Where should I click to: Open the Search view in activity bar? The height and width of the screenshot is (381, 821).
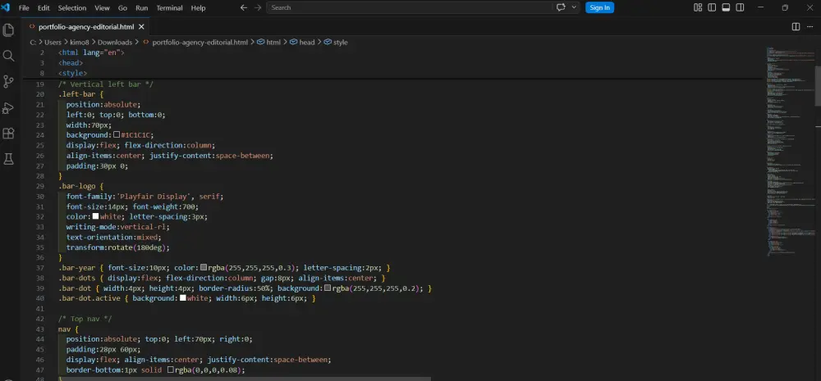tap(8, 56)
